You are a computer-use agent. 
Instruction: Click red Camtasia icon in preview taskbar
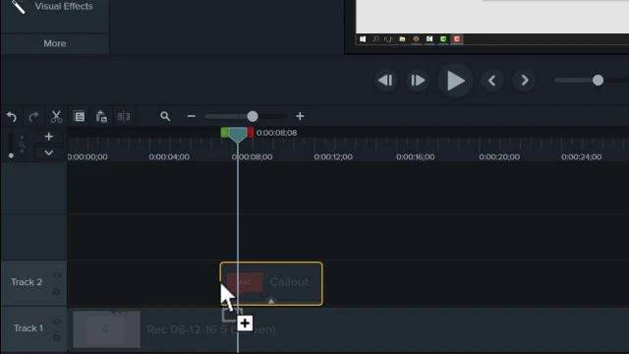(457, 39)
